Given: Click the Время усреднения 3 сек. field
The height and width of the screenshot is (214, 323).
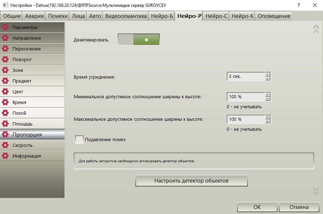Looking at the screenshot, I should click(246, 76).
